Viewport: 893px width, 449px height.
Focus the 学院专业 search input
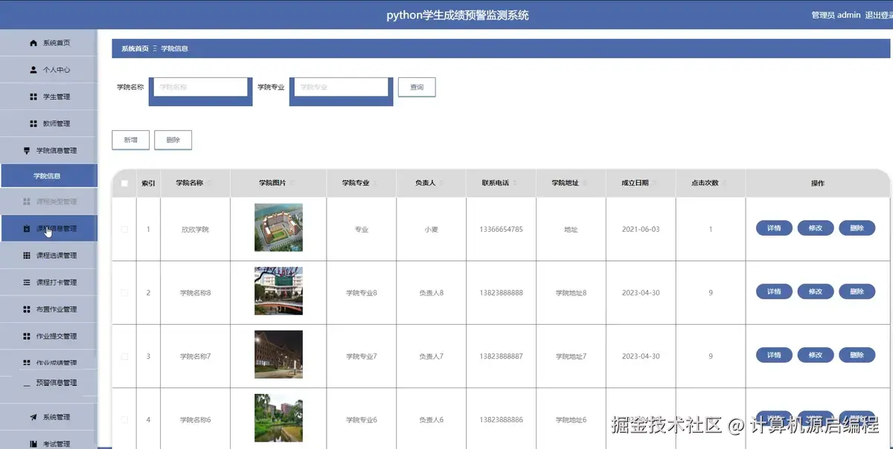point(342,87)
